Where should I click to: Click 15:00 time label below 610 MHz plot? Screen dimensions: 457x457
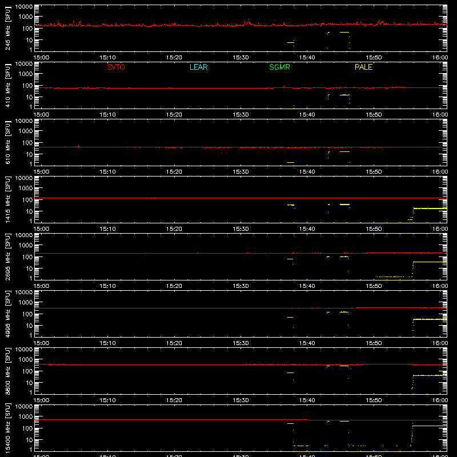(x=41, y=172)
